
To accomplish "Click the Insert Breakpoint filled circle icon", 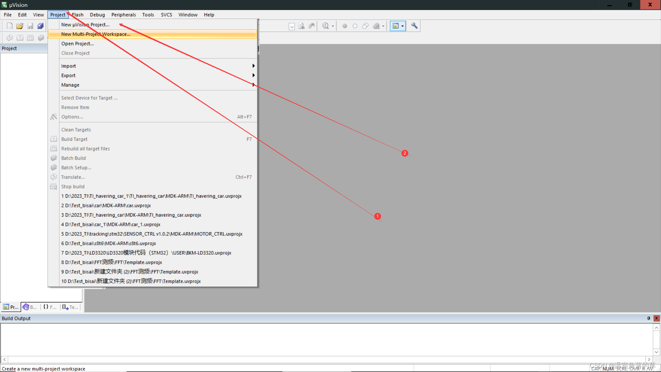I will [x=345, y=26].
